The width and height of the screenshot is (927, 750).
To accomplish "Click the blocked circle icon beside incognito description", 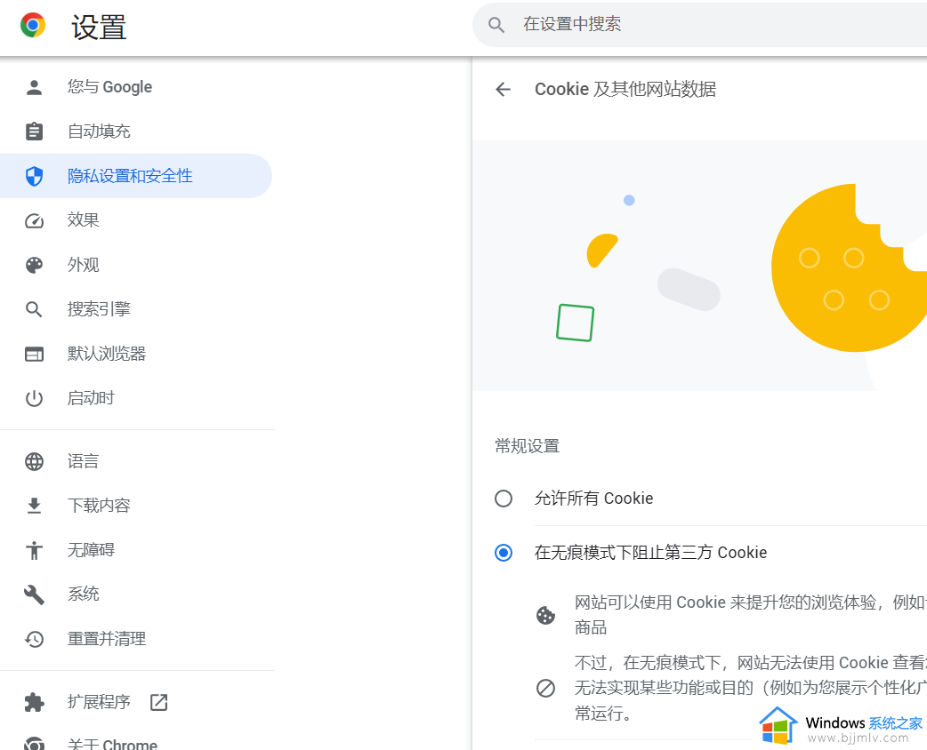I will coord(545,688).
